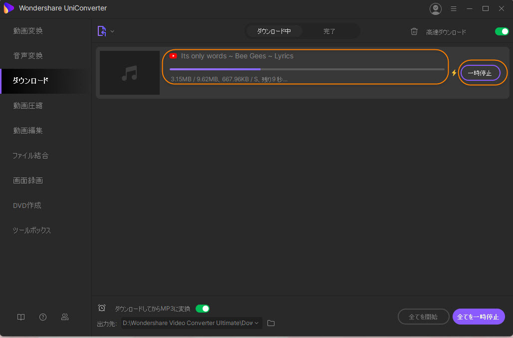Viewport: 513px width, 338px height.
Task: Pause the Bee Gees download with 一時停止
Action: click(x=480, y=73)
